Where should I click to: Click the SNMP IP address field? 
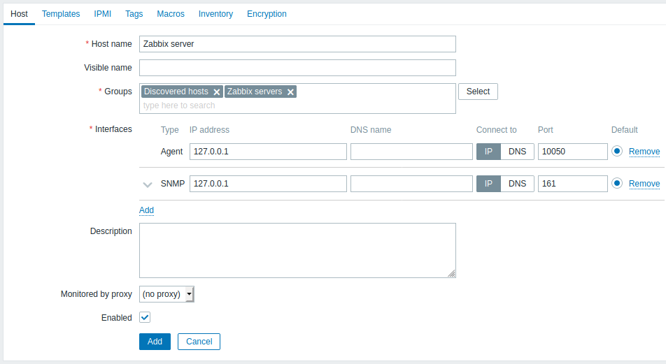(x=268, y=184)
